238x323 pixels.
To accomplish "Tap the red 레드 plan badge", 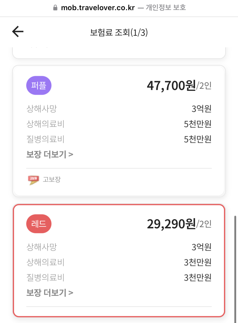I will click(x=39, y=224).
